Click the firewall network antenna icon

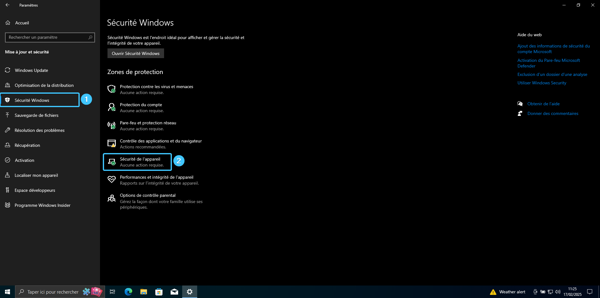112,125
